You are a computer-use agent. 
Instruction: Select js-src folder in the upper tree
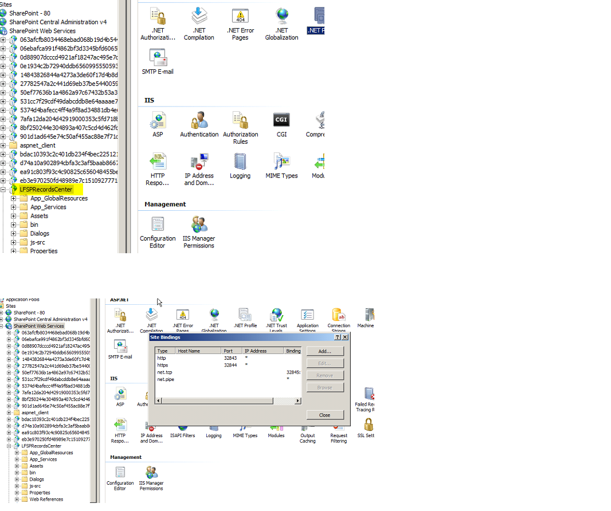click(x=38, y=242)
